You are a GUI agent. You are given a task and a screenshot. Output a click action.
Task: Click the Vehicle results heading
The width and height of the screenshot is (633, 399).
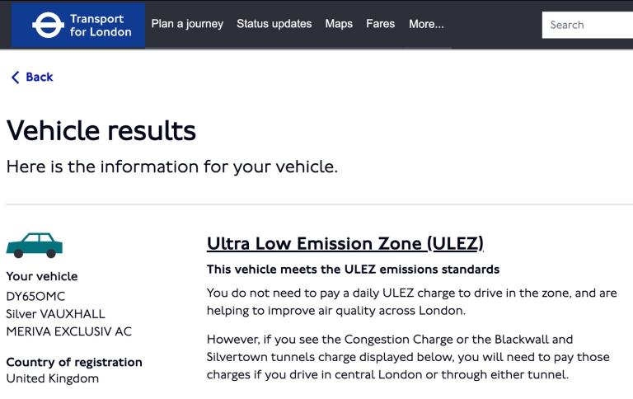tap(101, 130)
